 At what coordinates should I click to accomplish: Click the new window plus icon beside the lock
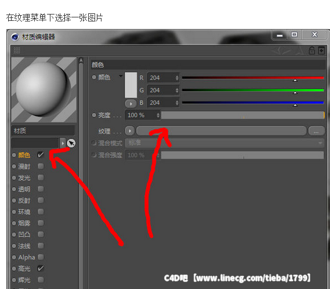click(x=321, y=50)
